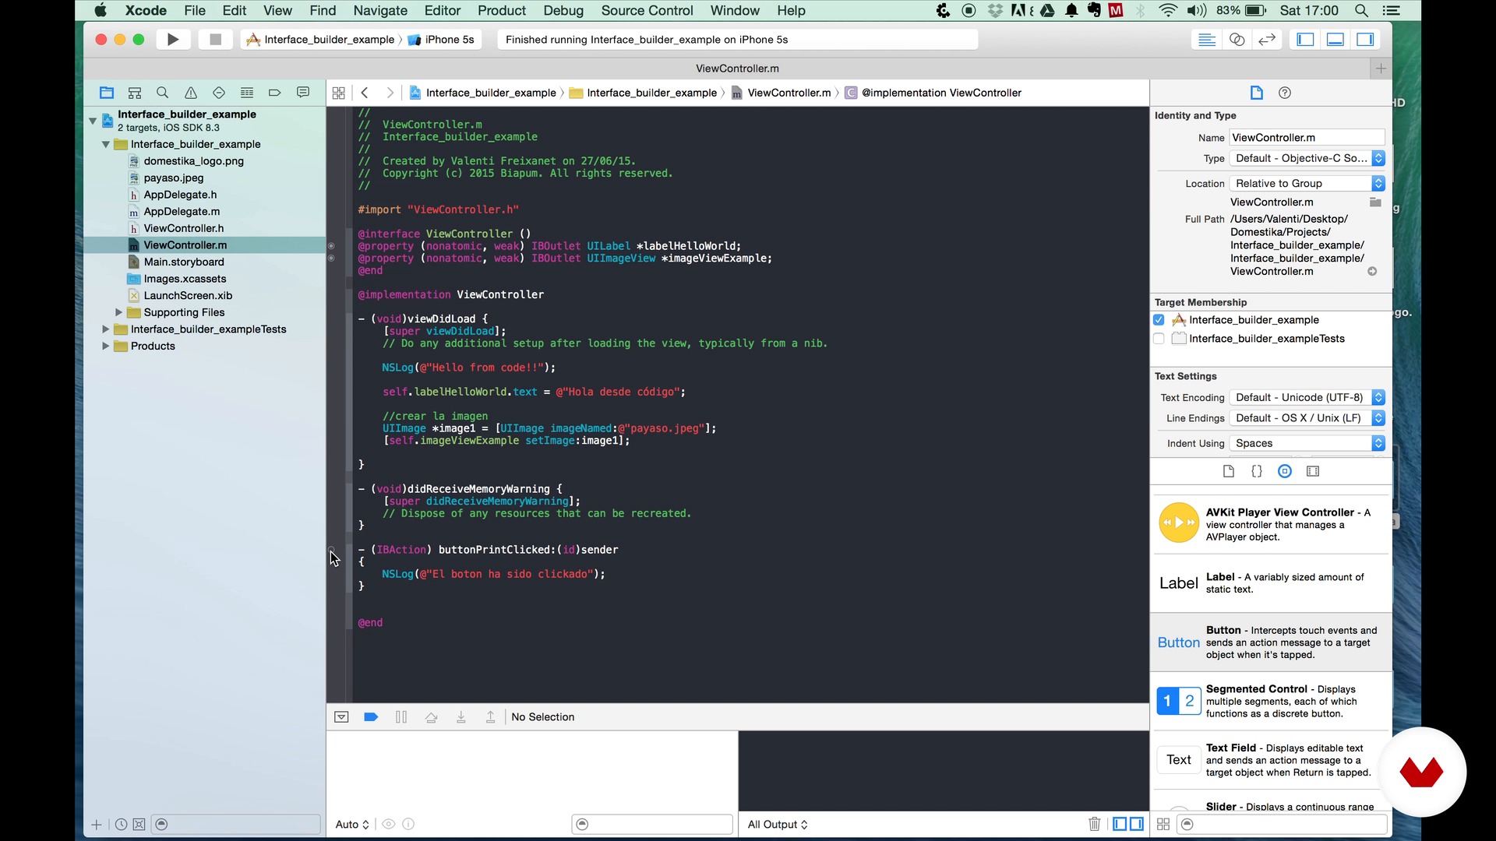Open the Issue navigator warning icon

tap(191, 93)
